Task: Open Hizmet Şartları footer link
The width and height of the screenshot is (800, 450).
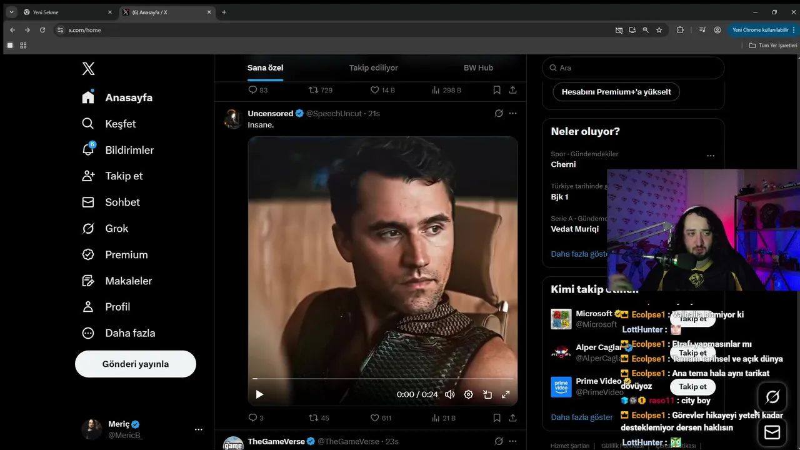Action: 569,446
